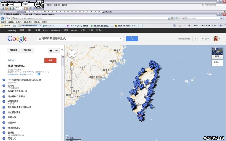226x141 pixels.
Task: Open the +stanley link in black bar
Action: (12, 30)
